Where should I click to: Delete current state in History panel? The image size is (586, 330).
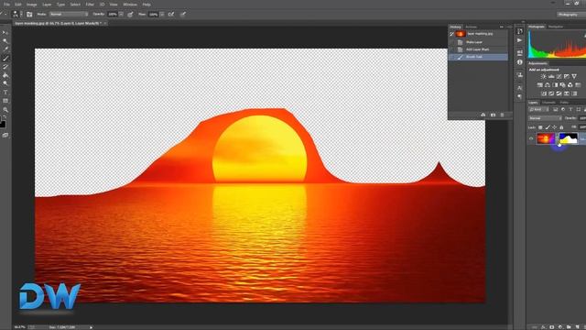point(502,115)
